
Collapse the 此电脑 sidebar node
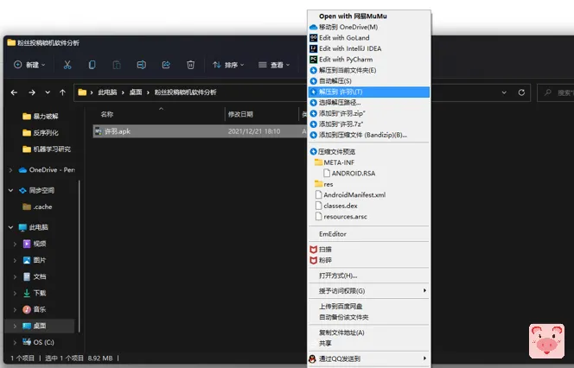[10, 227]
